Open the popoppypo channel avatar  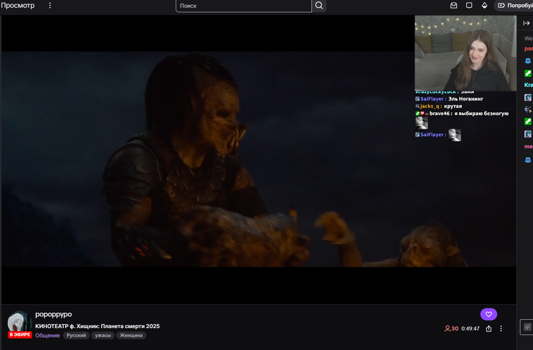pos(20,323)
